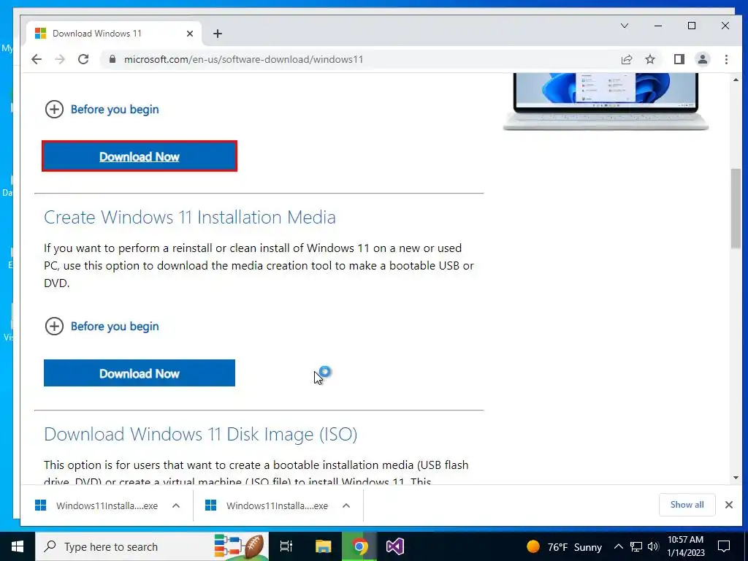Viewport: 748px width, 561px height.
Task: Open a new browser tab
Action: coord(218,34)
